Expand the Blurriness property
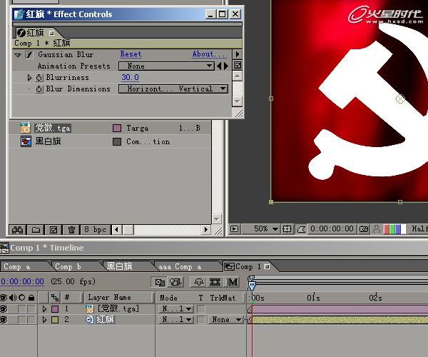Screen dimensions: 428x357 click(x=29, y=78)
